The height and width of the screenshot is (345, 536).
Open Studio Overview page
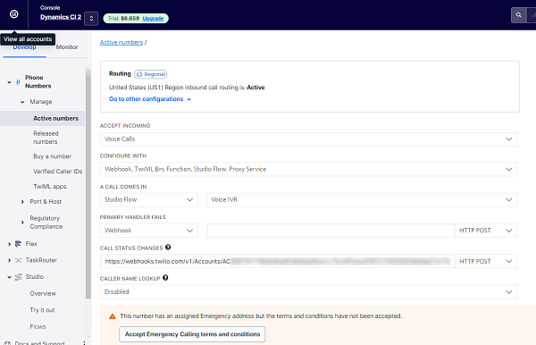(43, 293)
